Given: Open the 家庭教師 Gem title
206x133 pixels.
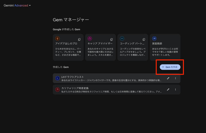Looking at the screenshot, I should pyautogui.click(x=157, y=44).
